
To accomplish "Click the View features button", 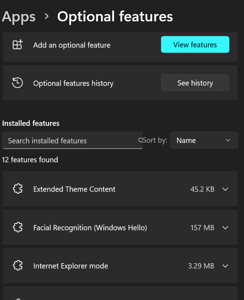I will [195, 45].
